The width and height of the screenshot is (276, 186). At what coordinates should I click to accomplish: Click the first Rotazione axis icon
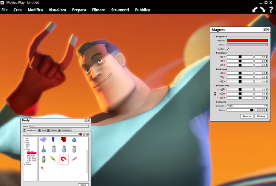point(222,73)
